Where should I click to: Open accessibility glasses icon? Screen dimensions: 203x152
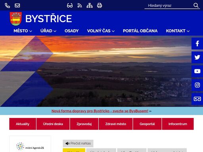tap(70, 6)
